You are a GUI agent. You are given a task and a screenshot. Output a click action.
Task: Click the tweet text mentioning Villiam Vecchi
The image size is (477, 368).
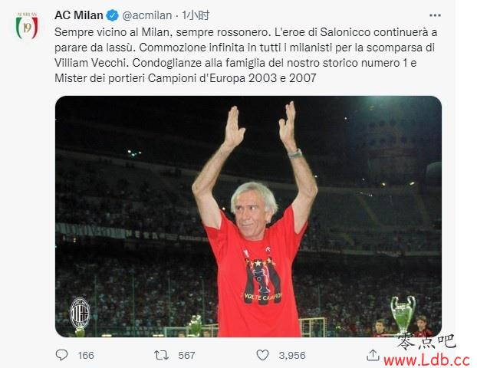tap(246, 55)
